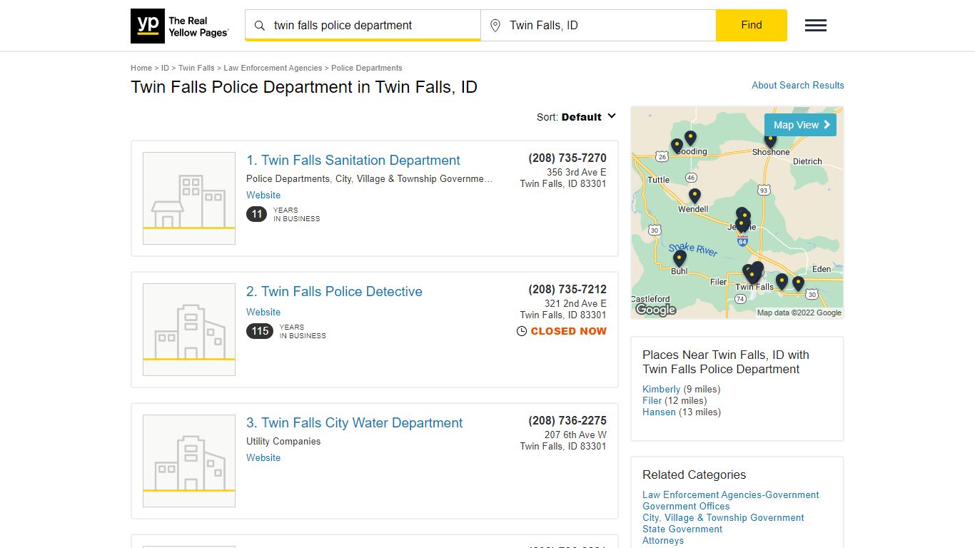Click the Utility Companies category text
The height and width of the screenshot is (548, 975).
pyautogui.click(x=283, y=441)
